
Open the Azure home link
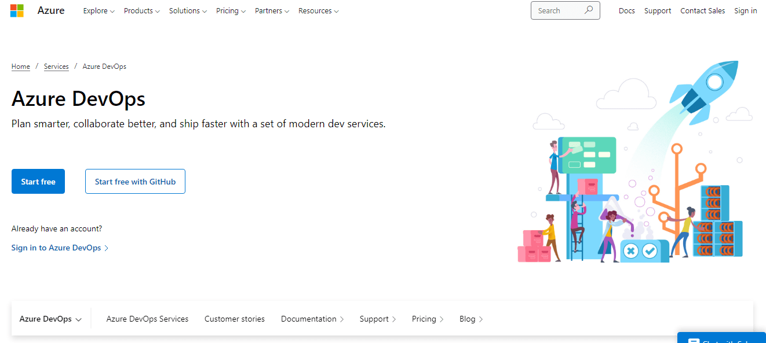tap(51, 10)
